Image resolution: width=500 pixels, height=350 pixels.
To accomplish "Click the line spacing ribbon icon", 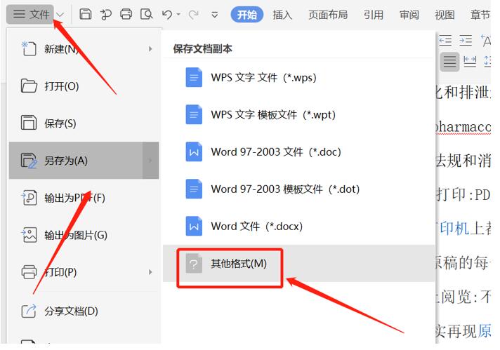I will point(487,61).
